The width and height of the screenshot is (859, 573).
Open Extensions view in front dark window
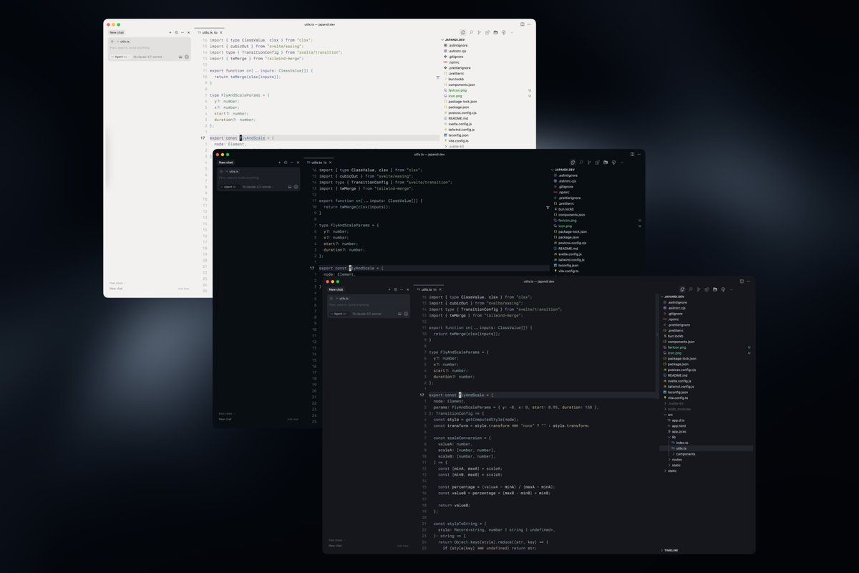[707, 289]
